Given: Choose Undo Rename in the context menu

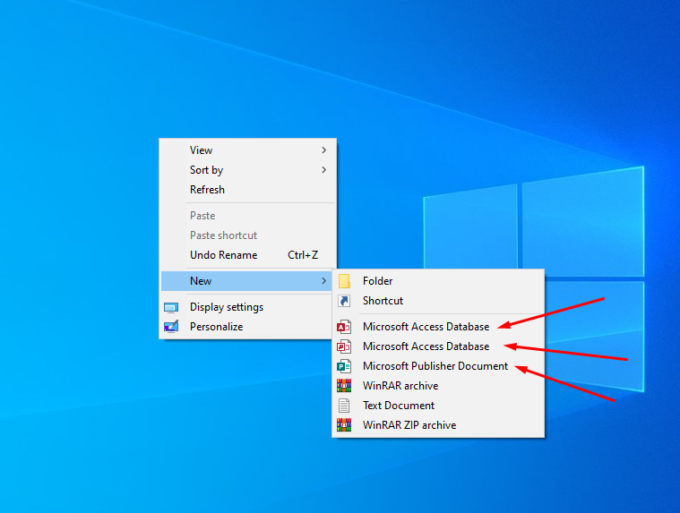Looking at the screenshot, I should 247,255.
